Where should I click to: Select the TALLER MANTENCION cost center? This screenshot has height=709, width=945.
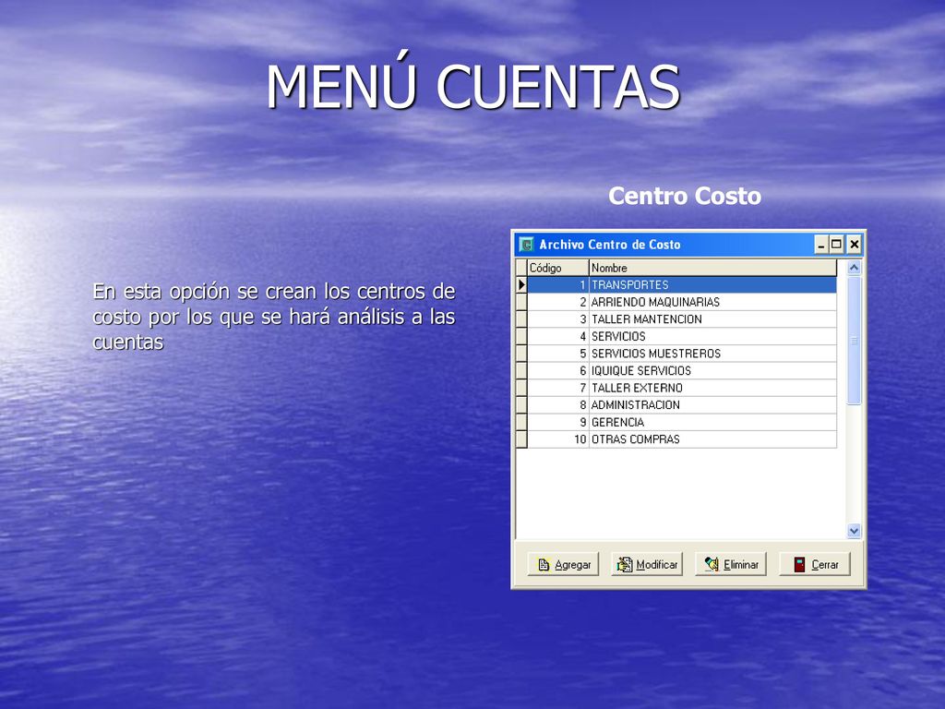pyautogui.click(x=682, y=318)
